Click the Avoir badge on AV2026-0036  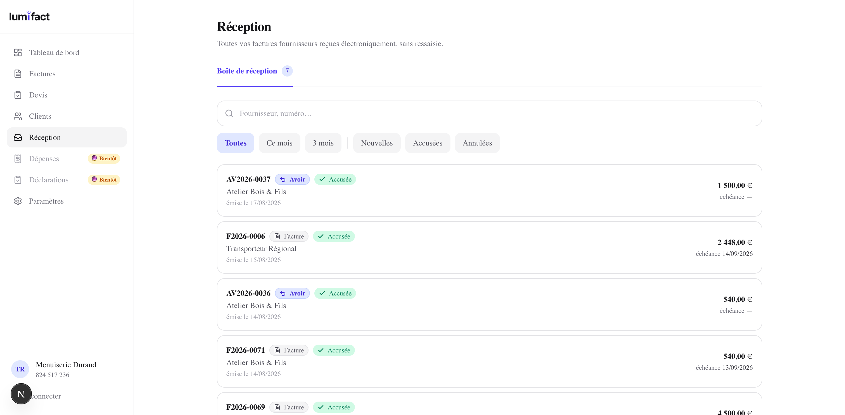[292, 294]
